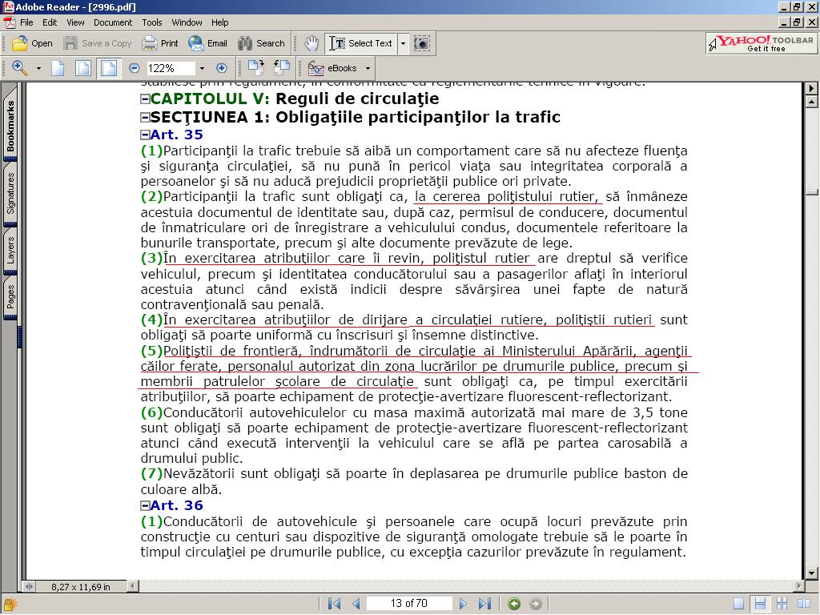Rotate the page clockwise

256,67
